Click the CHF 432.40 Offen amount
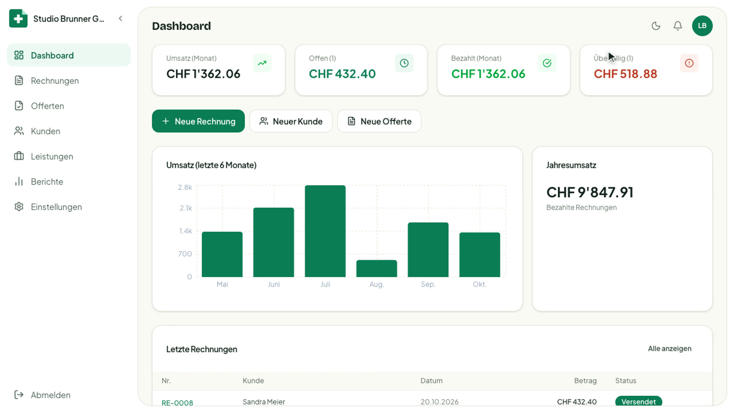The height and width of the screenshot is (413, 734). [x=342, y=74]
